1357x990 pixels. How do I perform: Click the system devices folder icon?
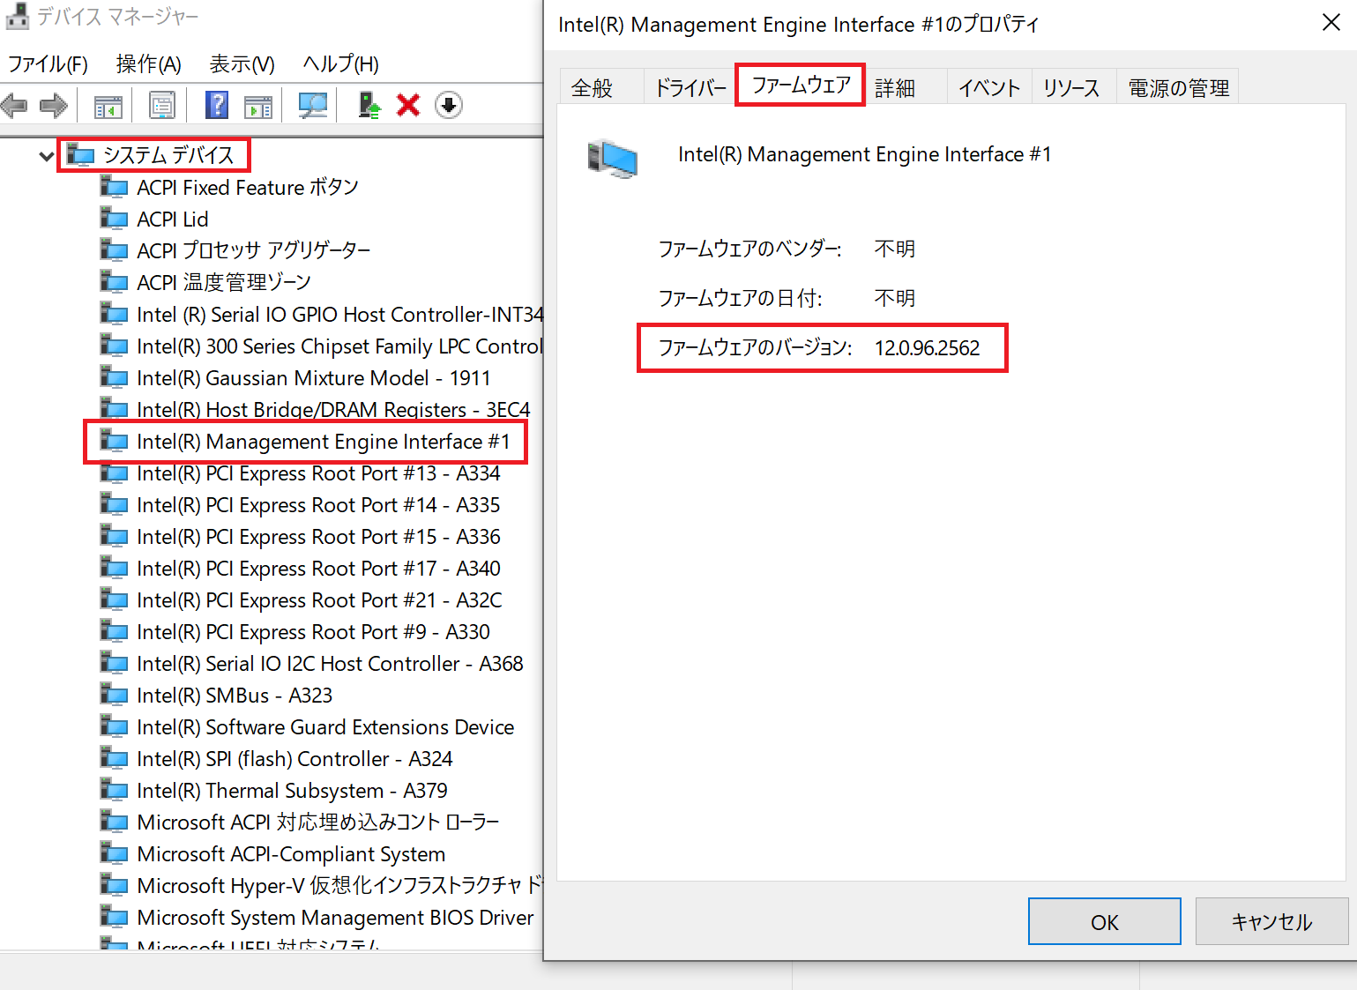click(x=80, y=155)
